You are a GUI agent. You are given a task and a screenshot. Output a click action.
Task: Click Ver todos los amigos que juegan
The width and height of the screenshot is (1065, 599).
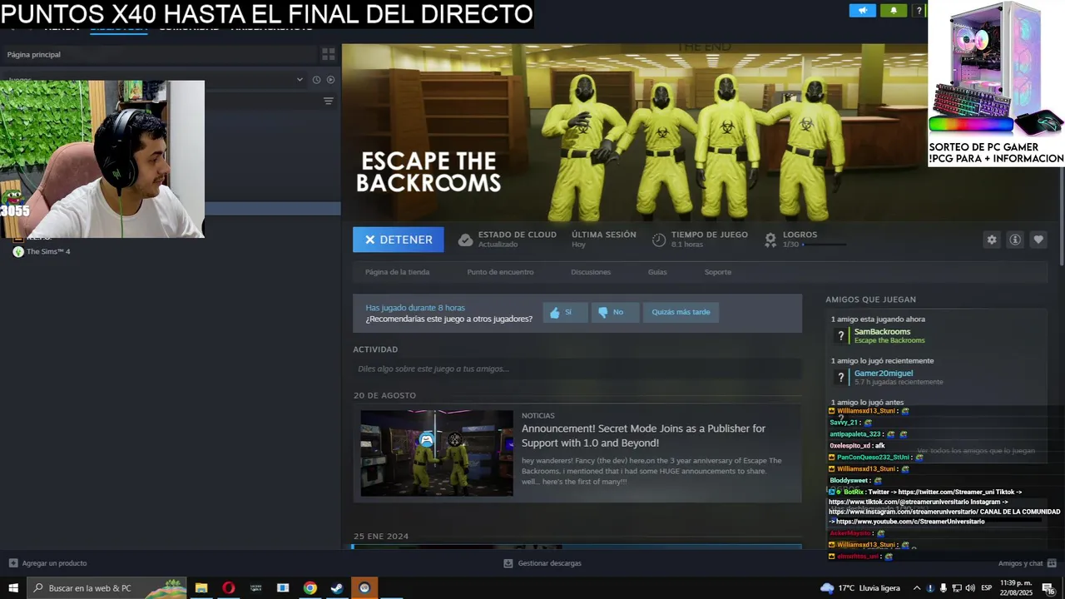(976, 450)
